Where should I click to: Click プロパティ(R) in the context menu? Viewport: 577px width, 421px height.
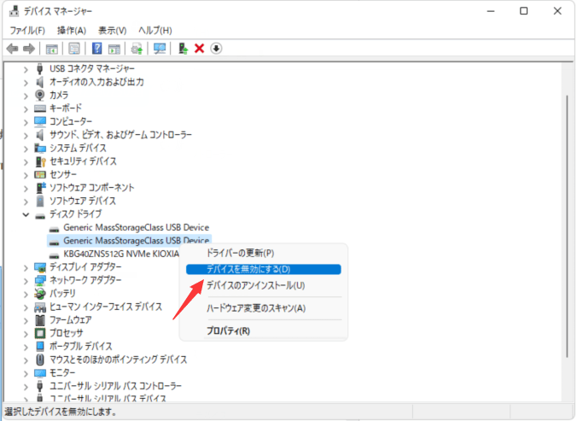228,330
